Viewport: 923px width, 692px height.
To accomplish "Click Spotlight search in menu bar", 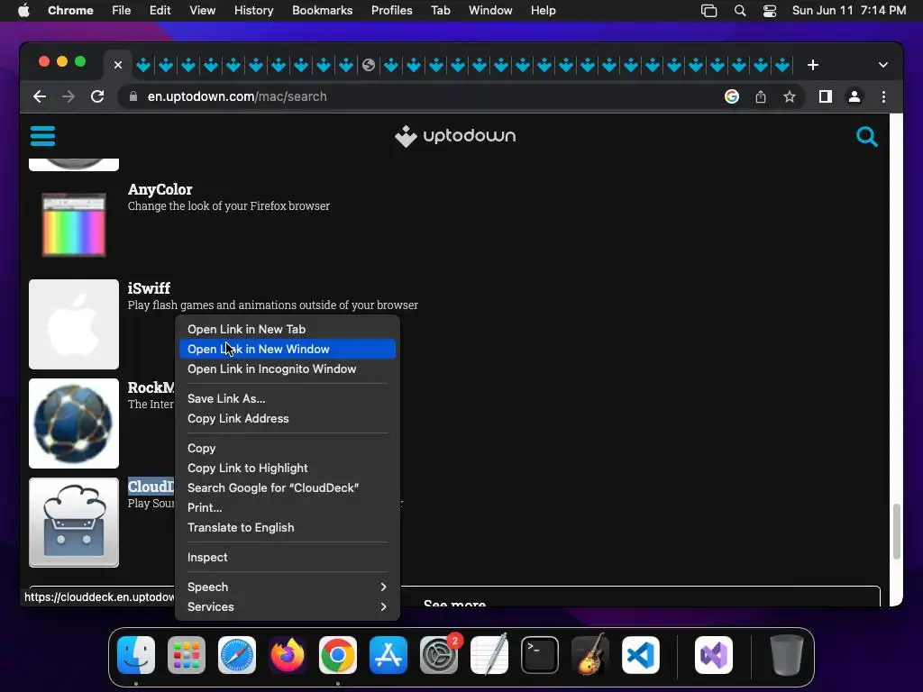I will [740, 11].
